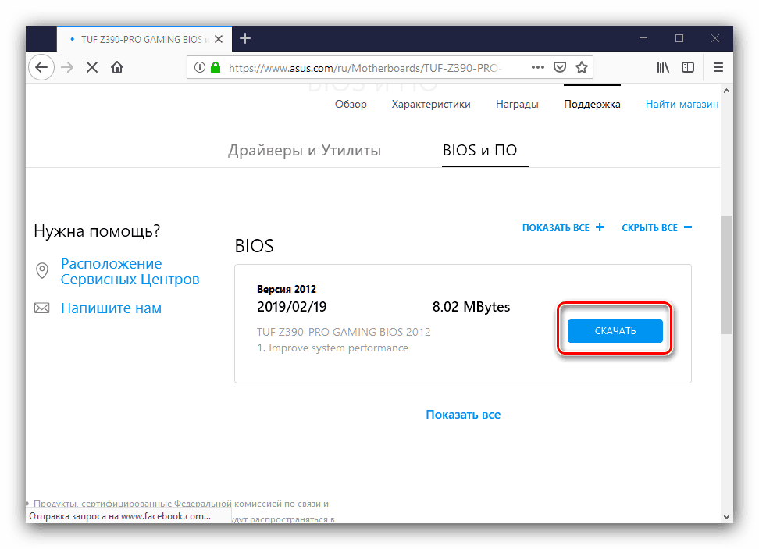Image resolution: width=759 pixels, height=549 pixels.
Task: Open a new tab with plus button
Action: (x=245, y=38)
